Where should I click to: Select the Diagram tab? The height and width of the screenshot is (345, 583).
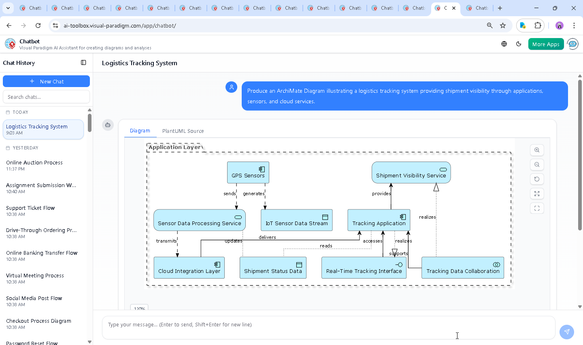point(140,131)
